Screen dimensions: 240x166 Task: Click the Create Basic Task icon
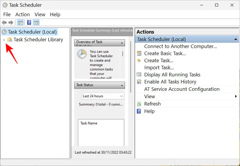139,53
